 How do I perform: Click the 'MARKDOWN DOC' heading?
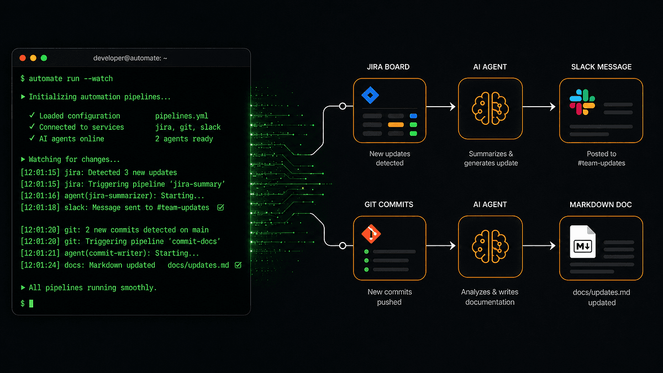601,204
